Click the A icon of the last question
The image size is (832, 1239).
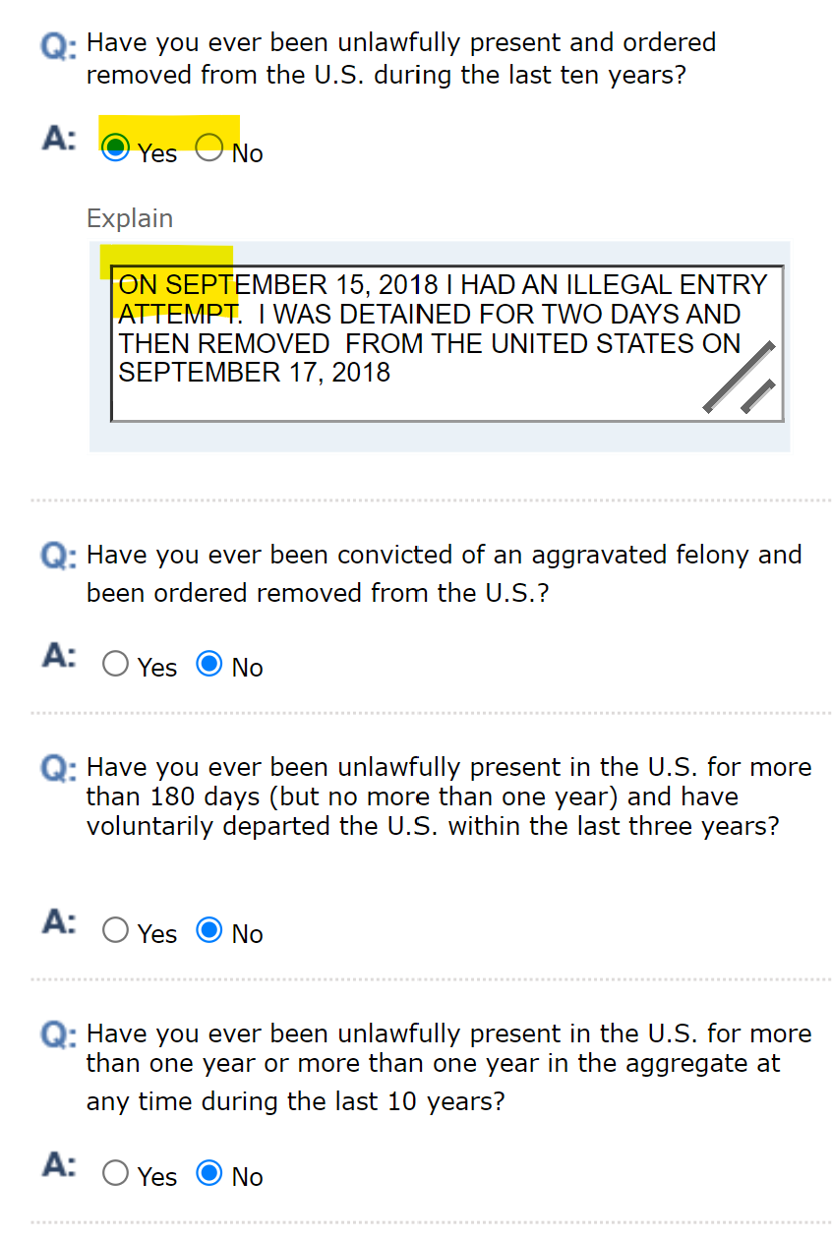[59, 1165]
